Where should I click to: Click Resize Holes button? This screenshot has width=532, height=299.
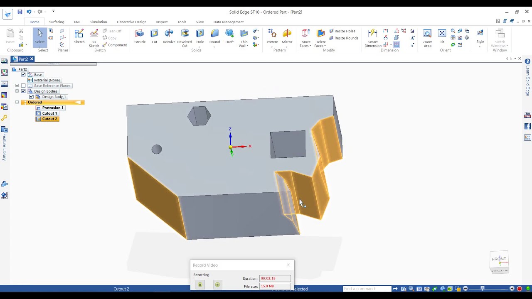tap(342, 31)
